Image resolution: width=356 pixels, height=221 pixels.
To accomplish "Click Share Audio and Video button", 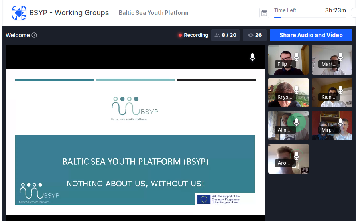I will (311, 35).
